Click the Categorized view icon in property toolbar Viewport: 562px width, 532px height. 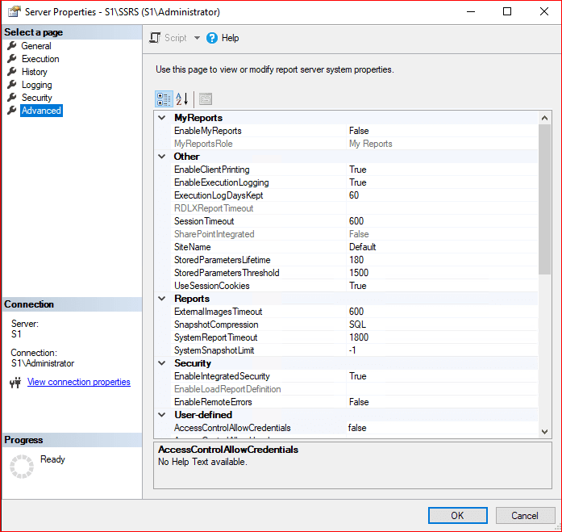[x=164, y=99]
